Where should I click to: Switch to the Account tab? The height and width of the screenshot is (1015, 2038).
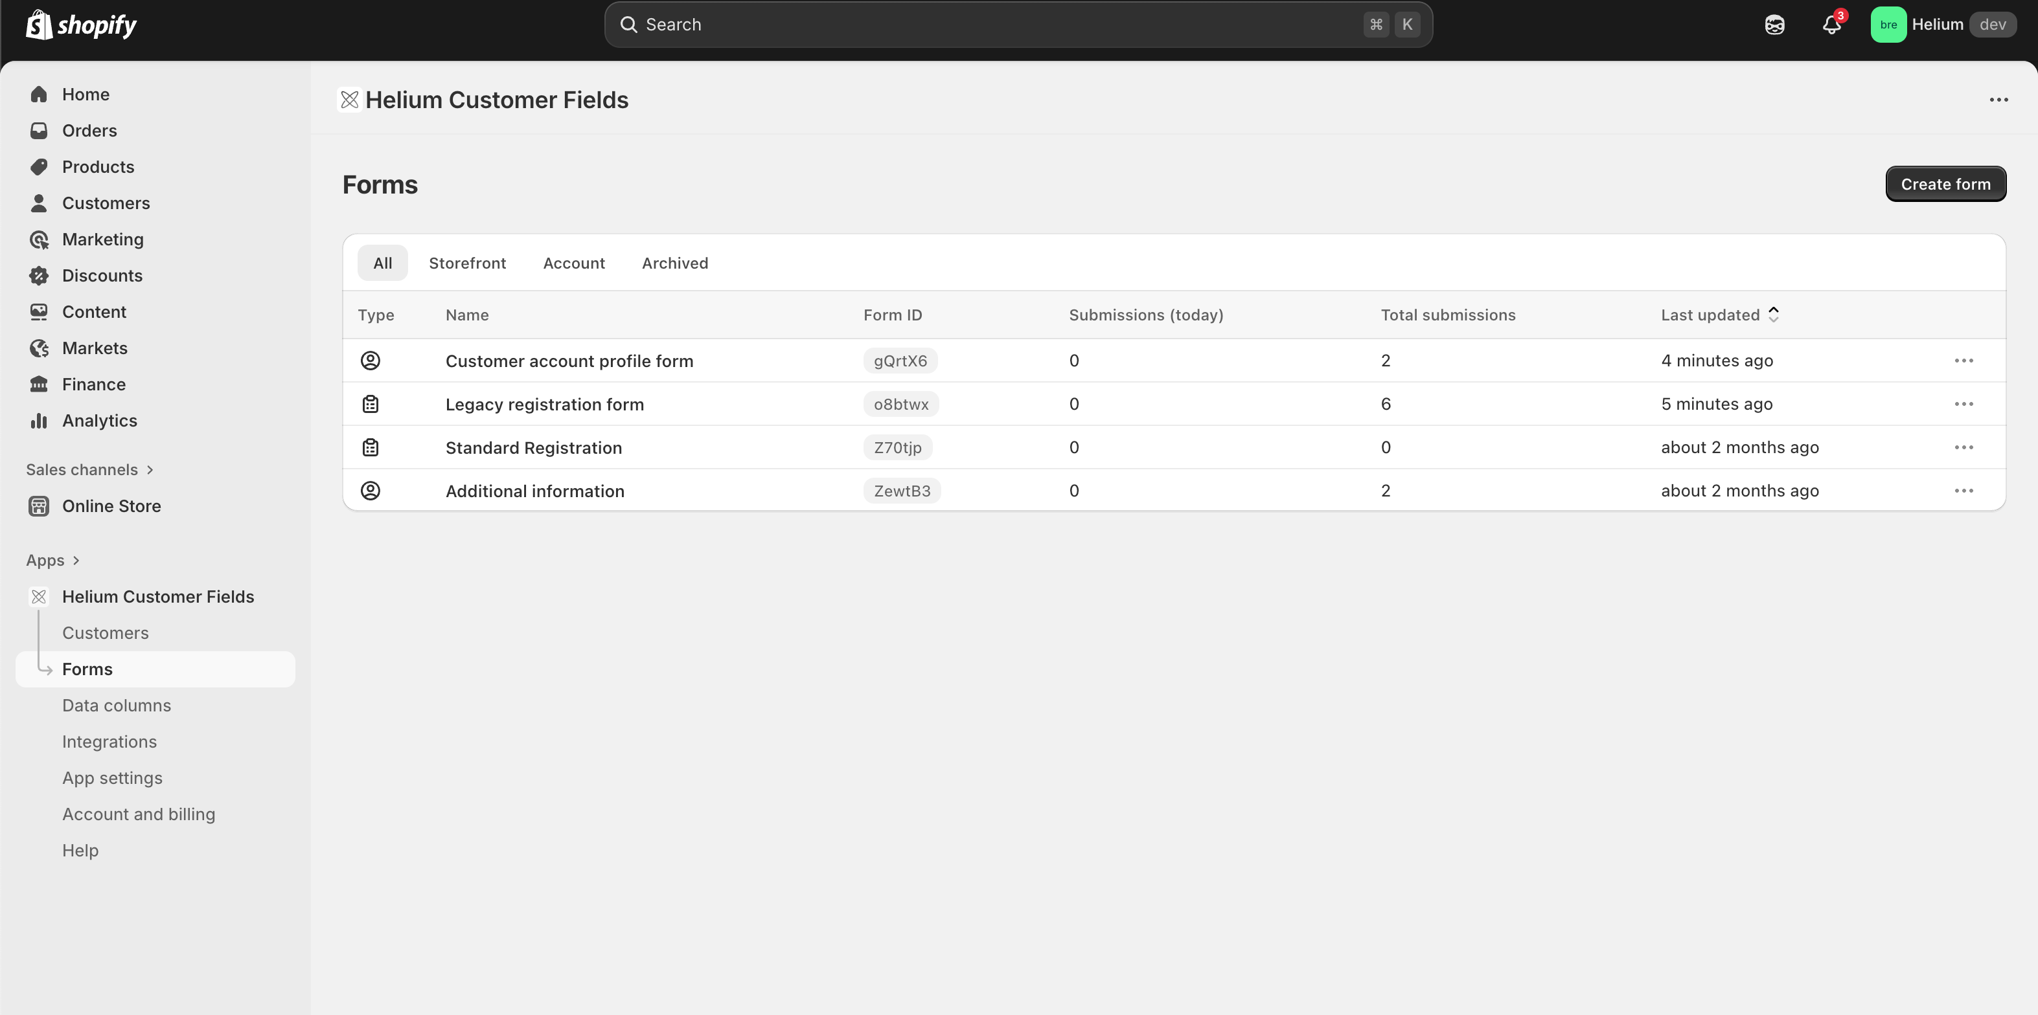pos(575,263)
